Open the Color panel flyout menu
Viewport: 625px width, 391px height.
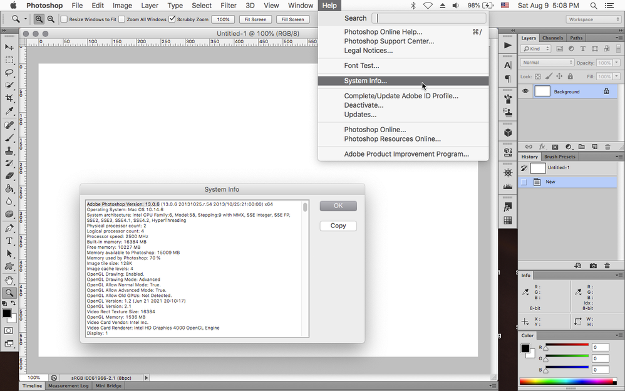tap(619, 335)
